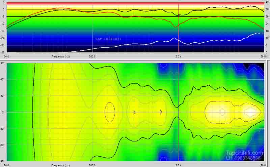
Task: Click the "-36" label on the left dB axis
Action: (x=3, y=52)
